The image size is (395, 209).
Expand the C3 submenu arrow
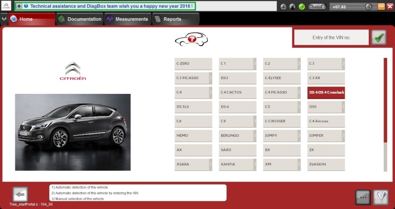tap(343, 64)
